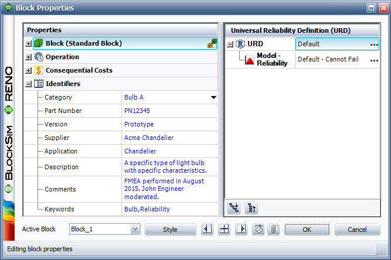Open attachments with the paperclip icon
The width and height of the screenshot is (391, 260).
coord(273,230)
